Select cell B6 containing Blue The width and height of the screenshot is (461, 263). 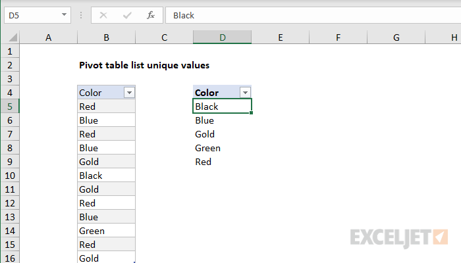pyautogui.click(x=107, y=120)
